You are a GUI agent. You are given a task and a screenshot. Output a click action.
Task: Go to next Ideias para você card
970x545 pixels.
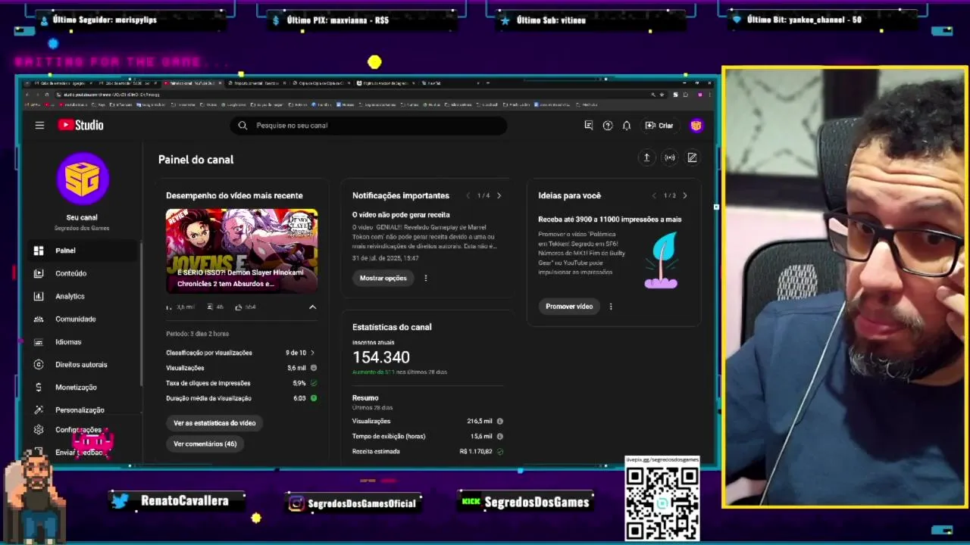[x=684, y=195]
